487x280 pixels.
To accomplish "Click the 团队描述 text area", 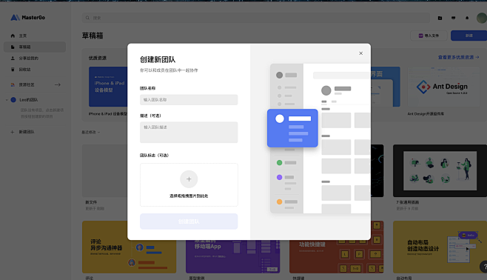I will click(x=189, y=132).
